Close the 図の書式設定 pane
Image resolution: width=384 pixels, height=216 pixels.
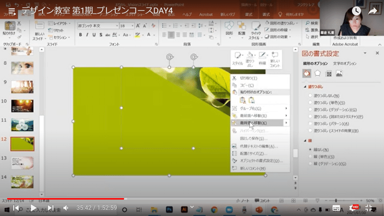377,53
